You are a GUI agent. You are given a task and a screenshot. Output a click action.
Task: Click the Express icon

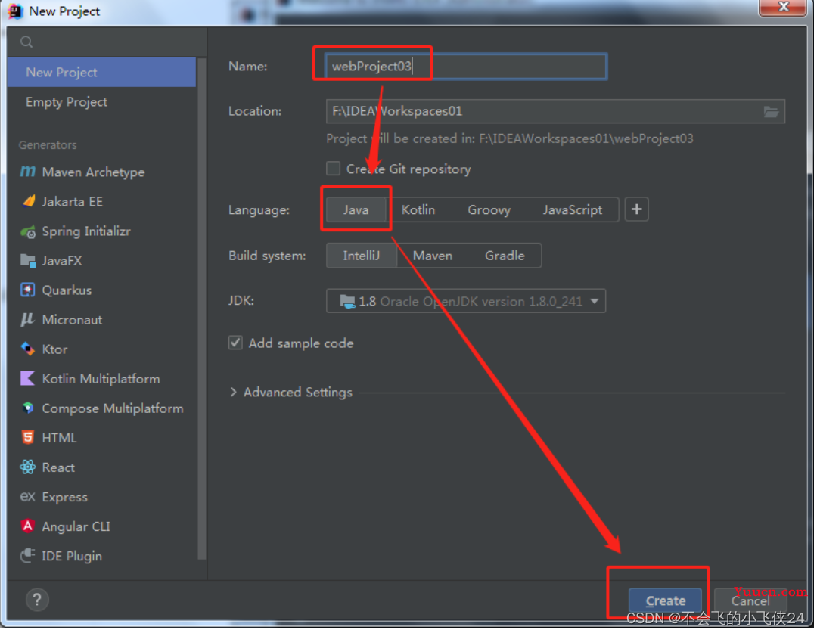(28, 497)
